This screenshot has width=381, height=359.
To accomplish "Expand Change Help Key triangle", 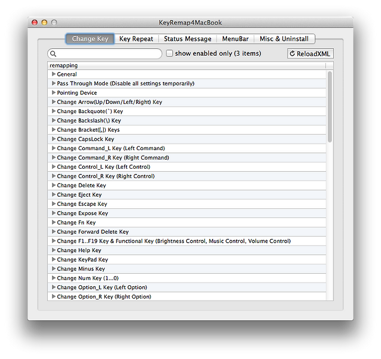I will pos(53,250).
